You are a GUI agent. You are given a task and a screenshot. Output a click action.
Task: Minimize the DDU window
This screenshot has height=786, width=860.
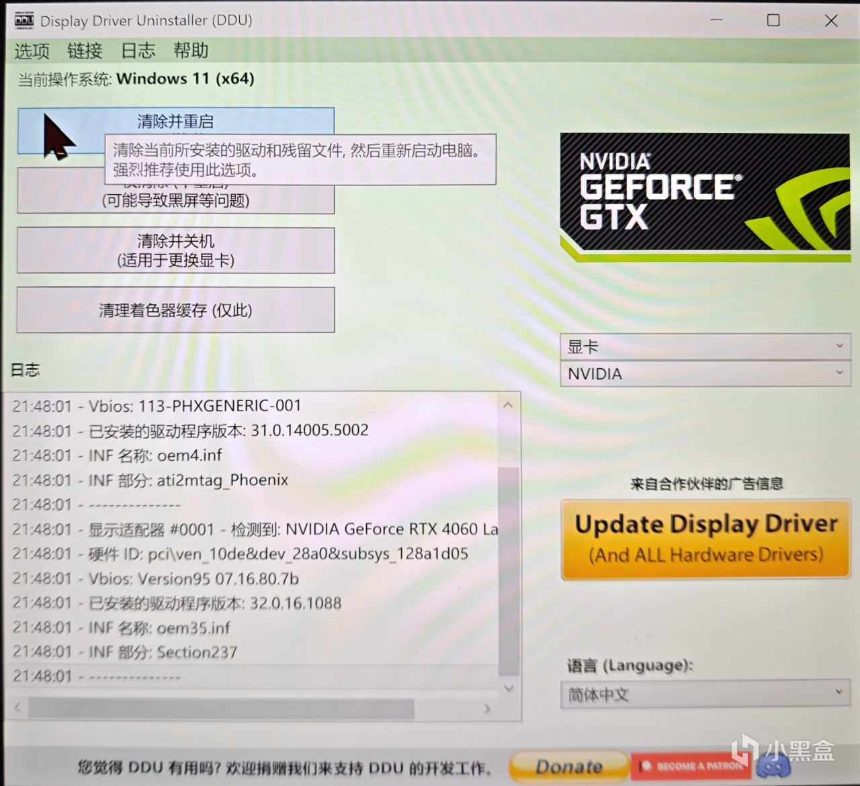[x=716, y=20]
